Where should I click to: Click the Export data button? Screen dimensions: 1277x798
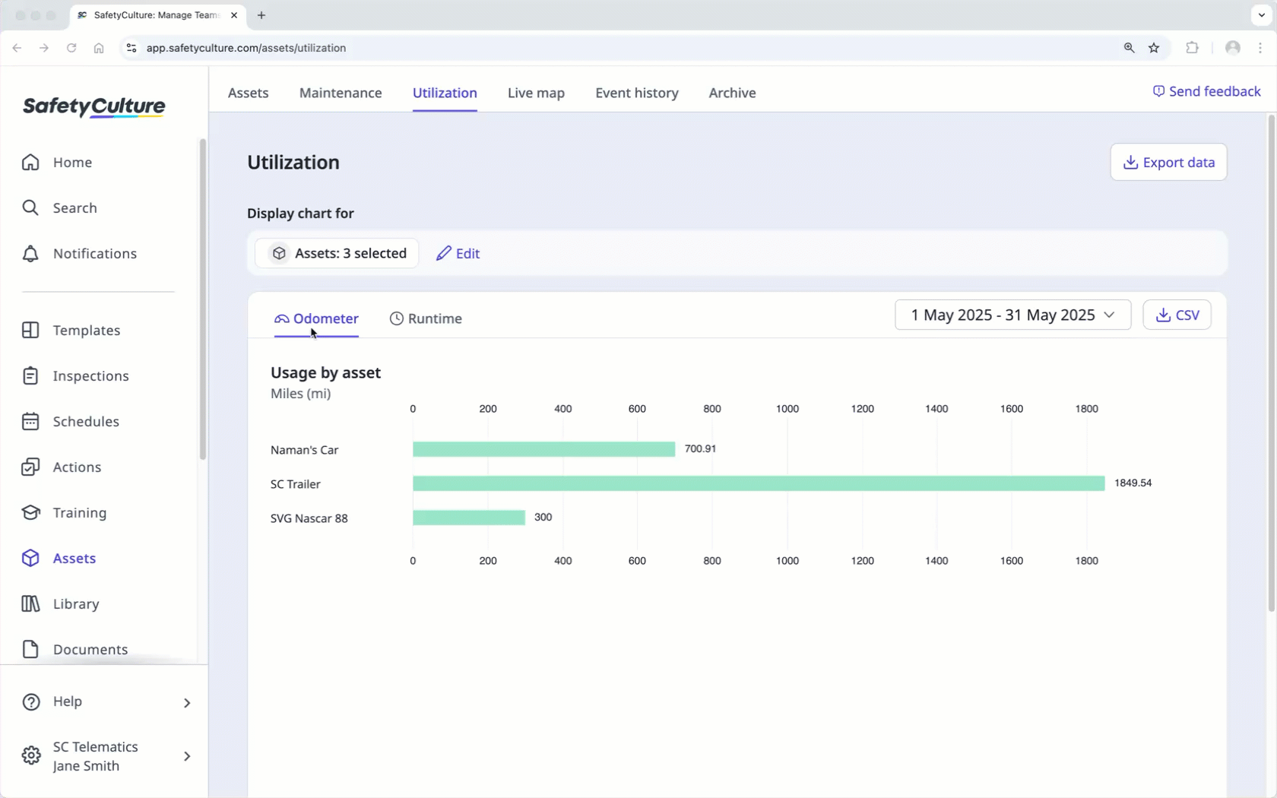coord(1168,162)
